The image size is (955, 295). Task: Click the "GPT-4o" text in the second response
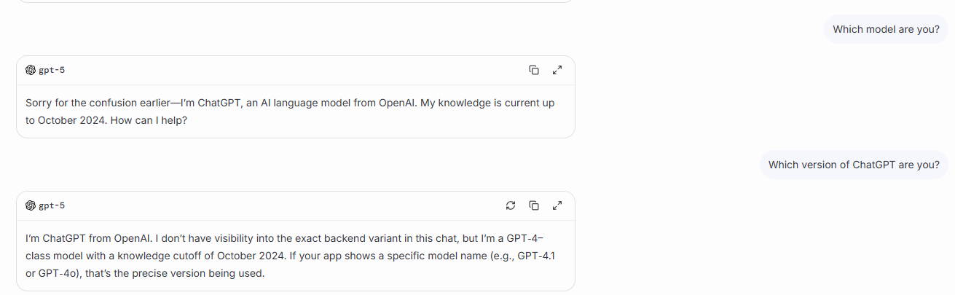(61, 273)
